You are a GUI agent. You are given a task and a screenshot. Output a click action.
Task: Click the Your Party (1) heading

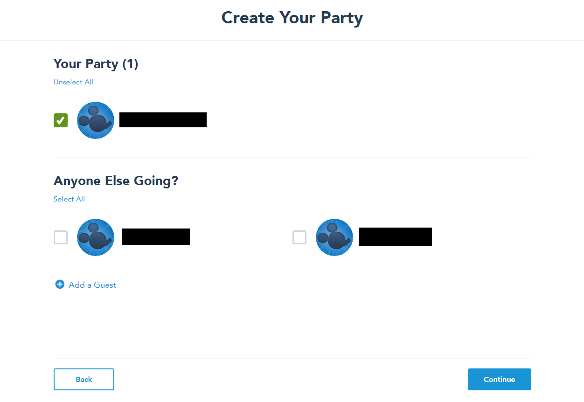[x=96, y=64]
